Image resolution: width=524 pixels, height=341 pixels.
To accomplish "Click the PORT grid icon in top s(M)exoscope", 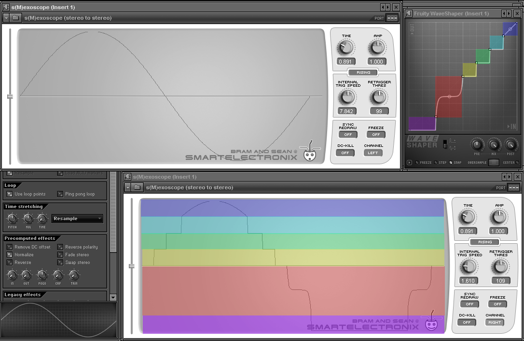I will click(392, 18).
